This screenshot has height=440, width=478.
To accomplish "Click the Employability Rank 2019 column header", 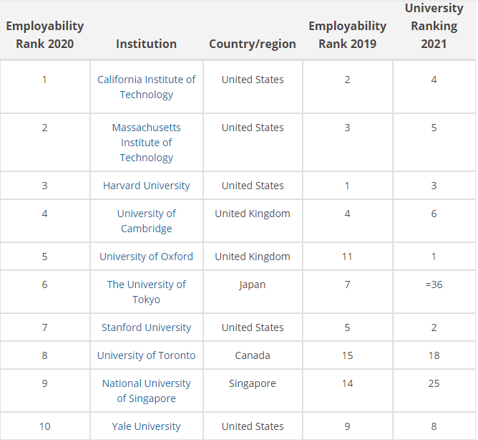I will pyautogui.click(x=348, y=35).
